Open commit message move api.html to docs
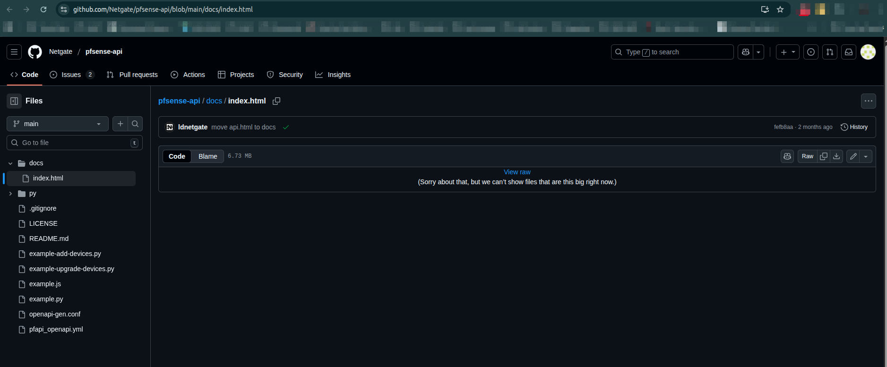The height and width of the screenshot is (367, 887). (243, 127)
